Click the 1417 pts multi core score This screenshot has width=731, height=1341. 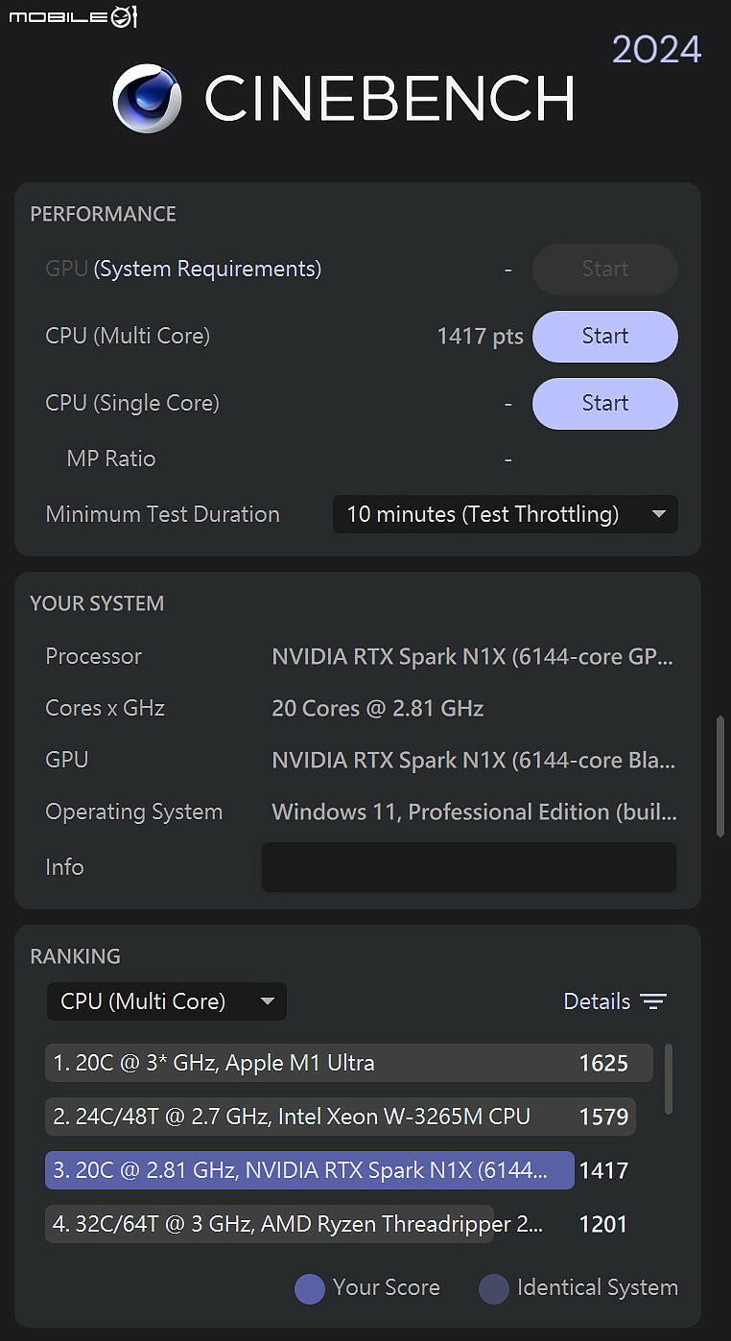click(x=480, y=337)
